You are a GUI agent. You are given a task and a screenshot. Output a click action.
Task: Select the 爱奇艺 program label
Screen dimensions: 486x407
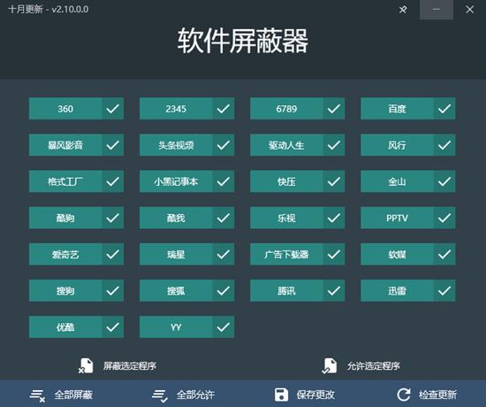pos(65,254)
